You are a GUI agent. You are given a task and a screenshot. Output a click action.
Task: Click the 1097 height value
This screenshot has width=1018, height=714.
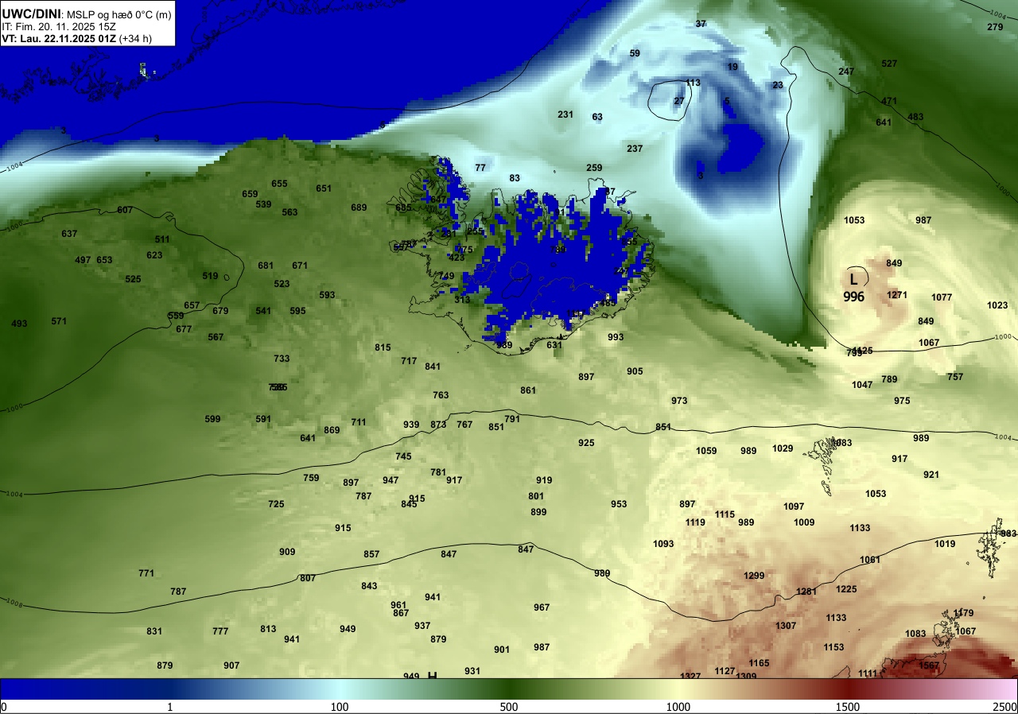[794, 506]
